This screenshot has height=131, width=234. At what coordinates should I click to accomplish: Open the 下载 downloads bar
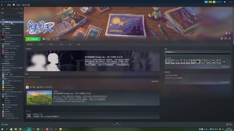point(117,124)
